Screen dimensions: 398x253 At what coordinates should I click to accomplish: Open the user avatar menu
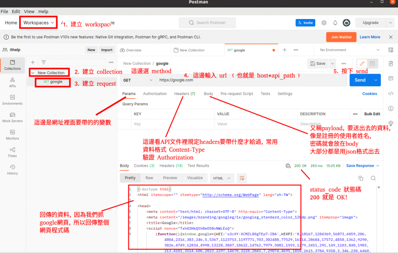click(x=346, y=23)
